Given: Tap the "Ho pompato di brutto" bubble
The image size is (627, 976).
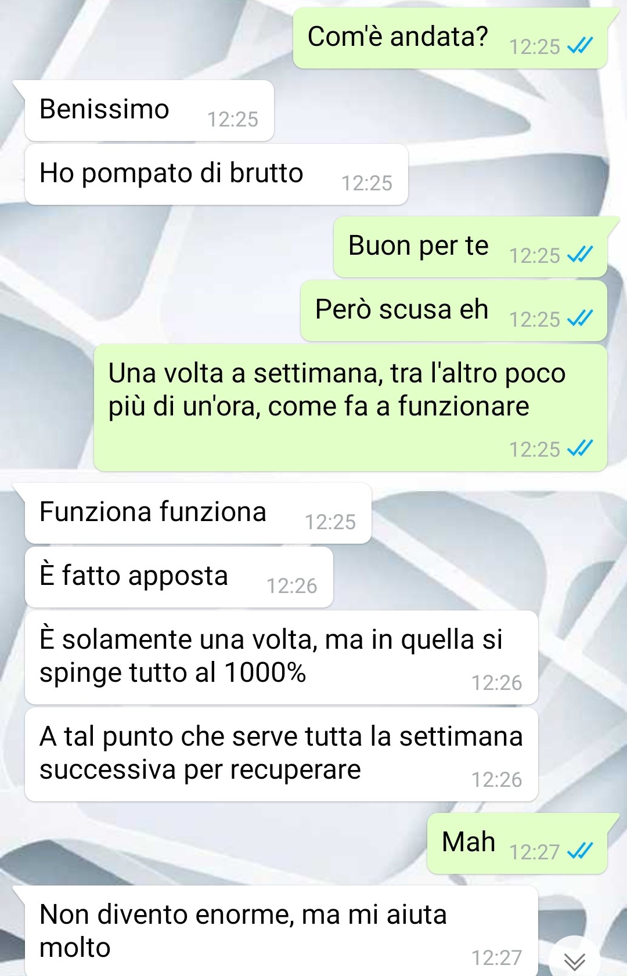Looking at the screenshot, I should click(216, 174).
